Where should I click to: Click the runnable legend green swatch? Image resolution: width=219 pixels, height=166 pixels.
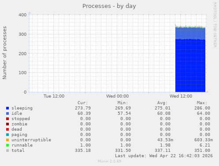point(7,145)
